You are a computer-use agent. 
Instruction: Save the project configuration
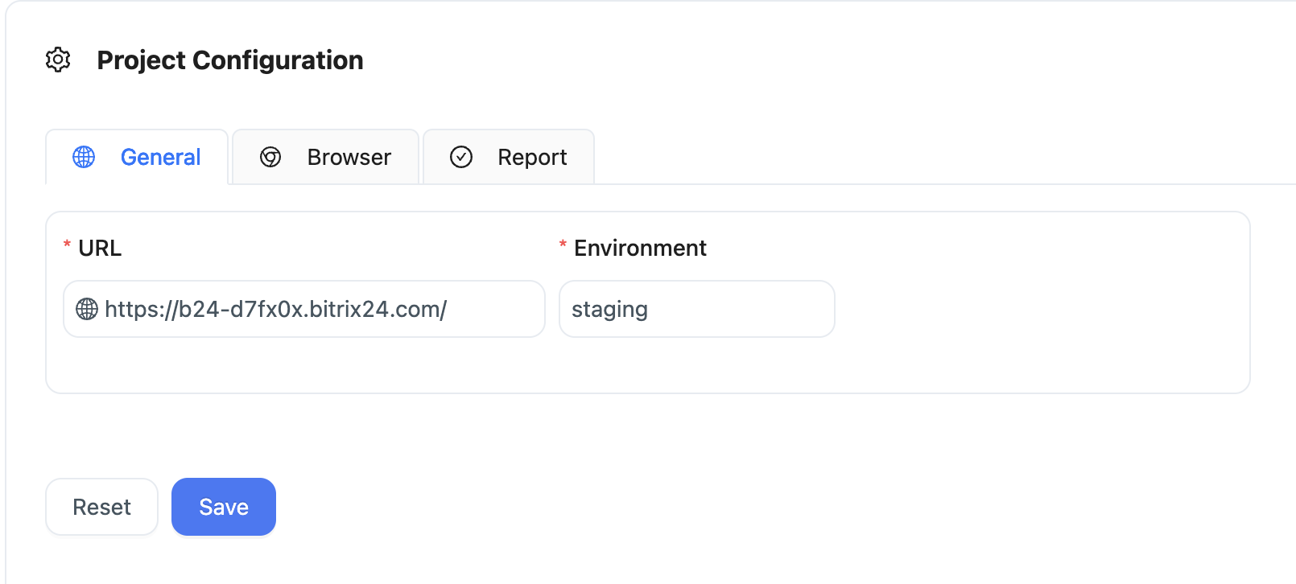click(224, 507)
